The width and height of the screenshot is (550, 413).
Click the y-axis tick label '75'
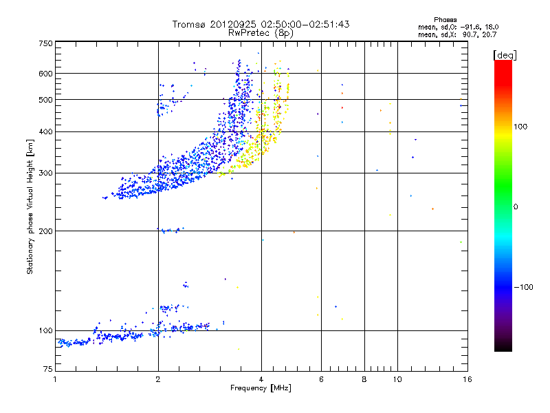pos(48,369)
